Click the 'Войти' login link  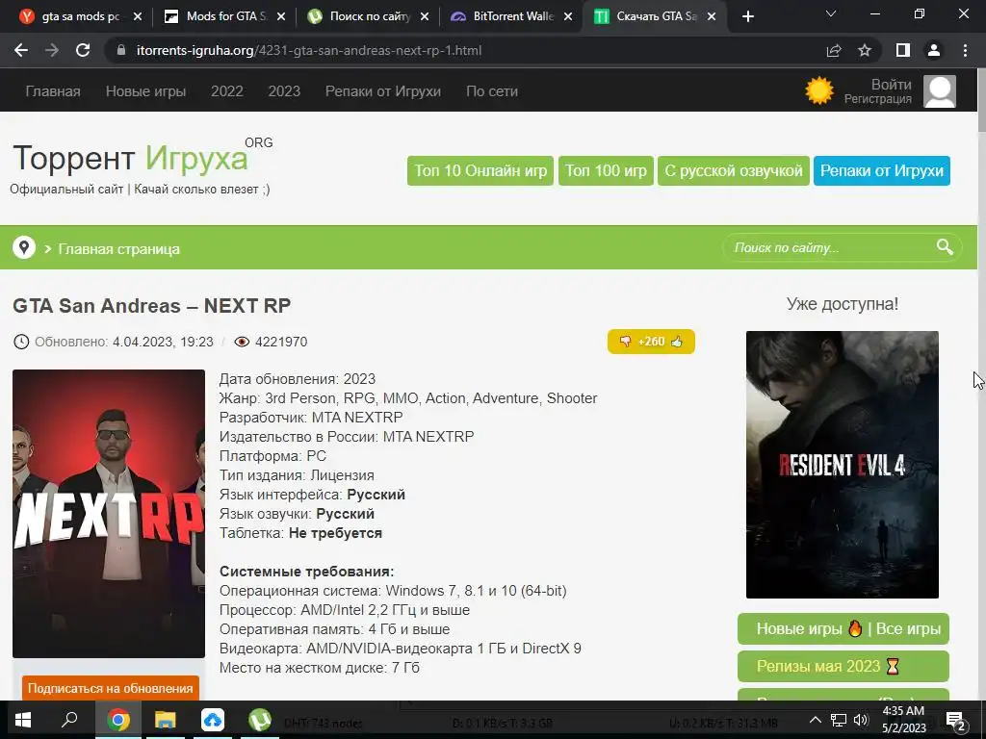(x=891, y=85)
